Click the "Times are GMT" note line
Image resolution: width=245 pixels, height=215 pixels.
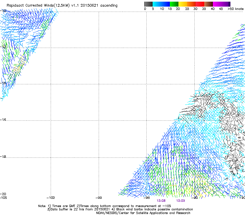tap(105, 206)
